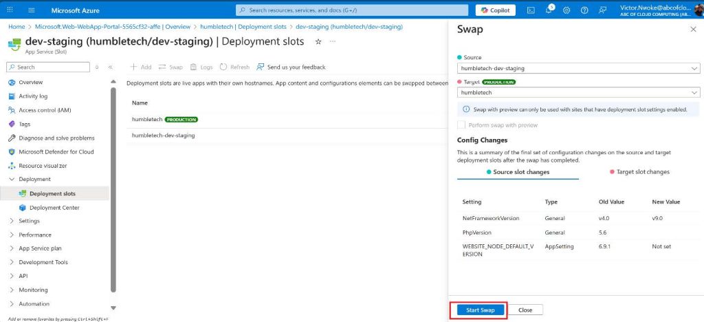Click the Add toolbar button

(140, 67)
